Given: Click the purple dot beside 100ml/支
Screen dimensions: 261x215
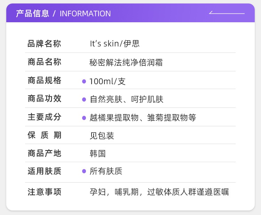Looking at the screenshot, I should tap(84, 81).
